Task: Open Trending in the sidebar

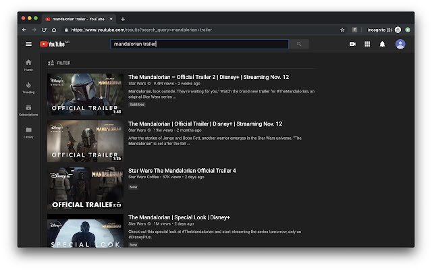Action: (x=28, y=88)
